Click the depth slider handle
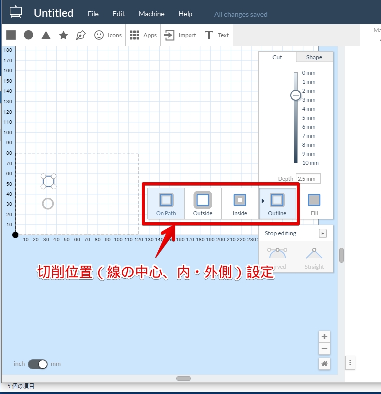This screenshot has height=394, width=381. (x=296, y=95)
